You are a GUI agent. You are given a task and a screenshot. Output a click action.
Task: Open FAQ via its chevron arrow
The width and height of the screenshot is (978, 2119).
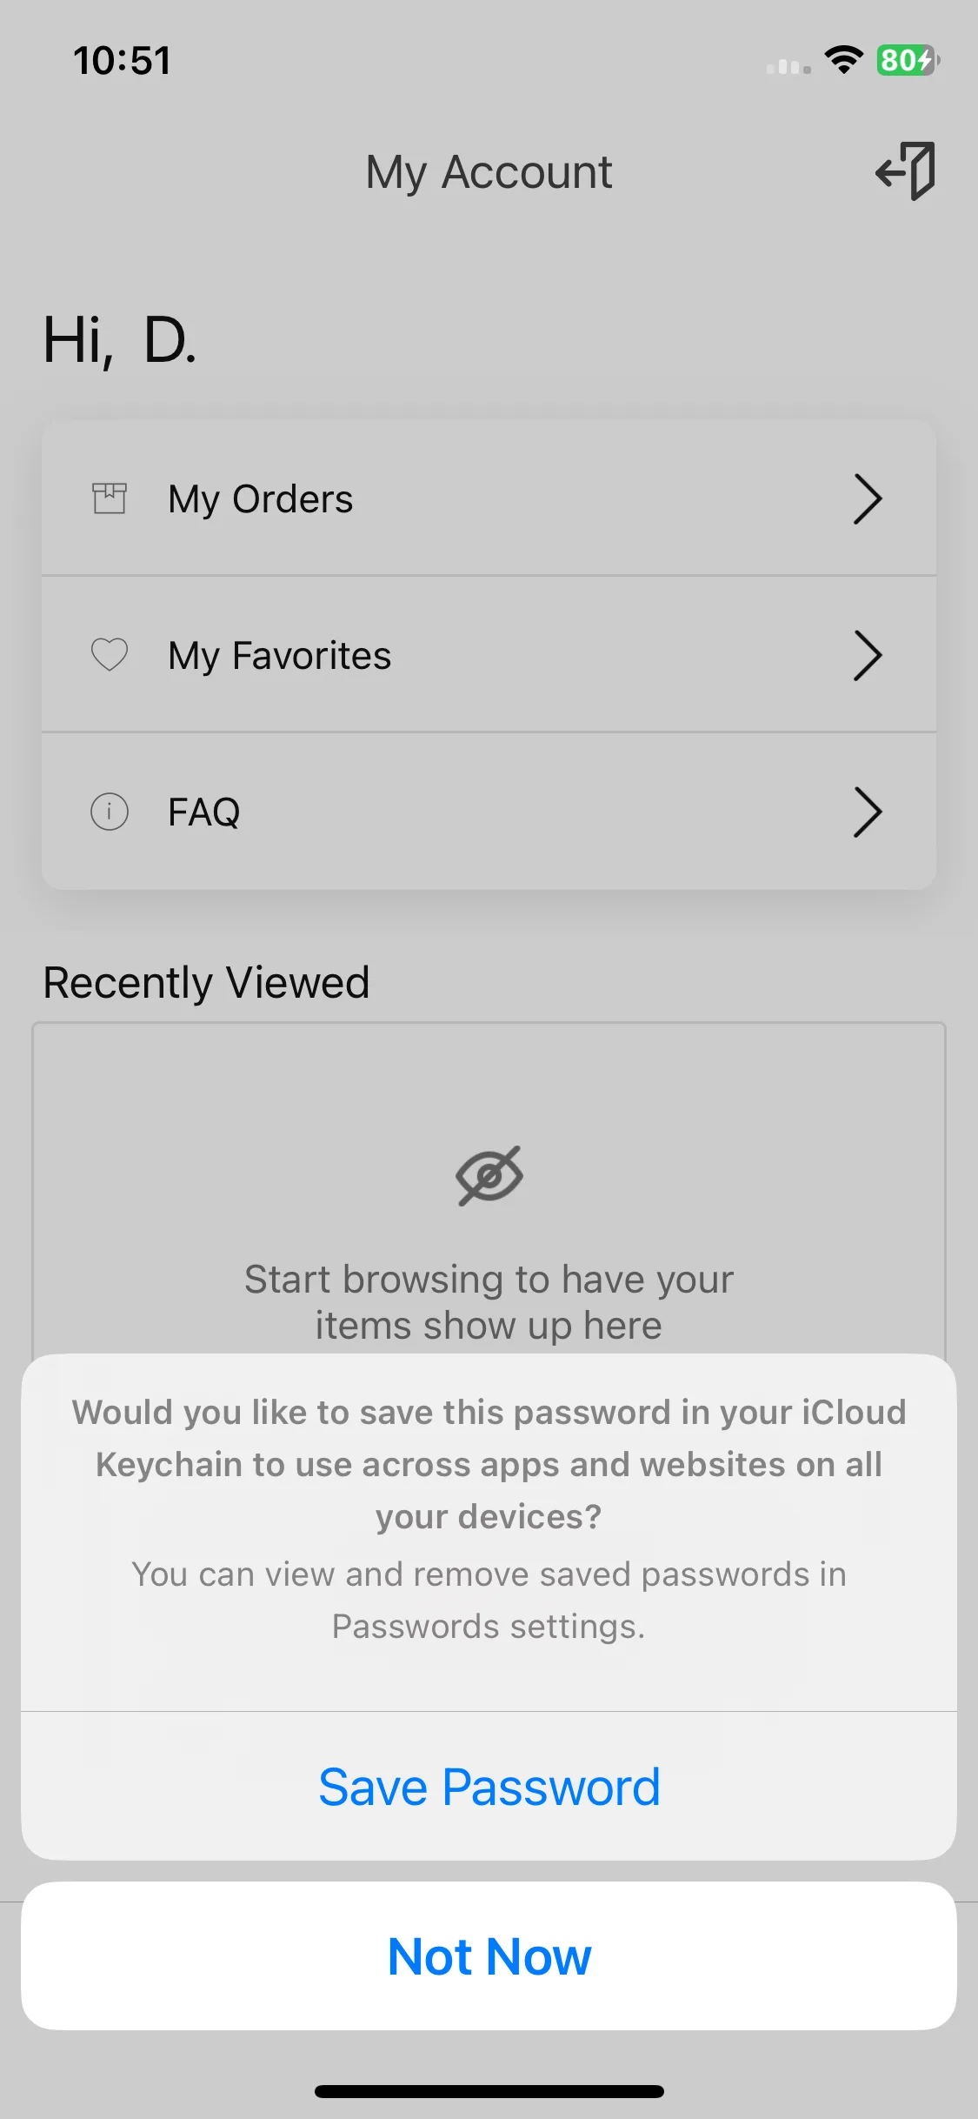867,812
